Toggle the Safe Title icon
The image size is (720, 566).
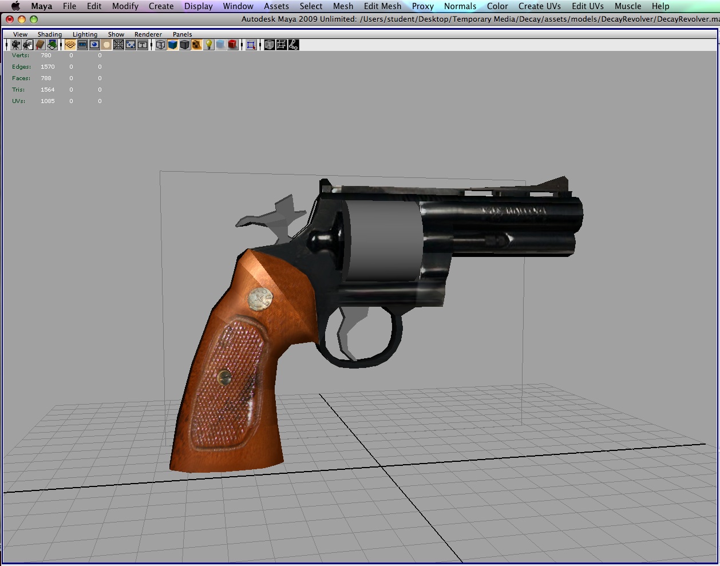point(143,45)
